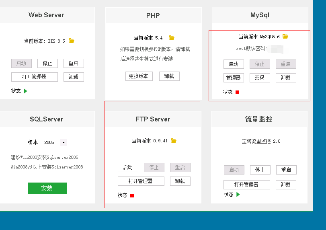This screenshot has height=230, width=326.
Task: Open the FTP Server 0.9.41 folder icon
Action: coord(173,141)
